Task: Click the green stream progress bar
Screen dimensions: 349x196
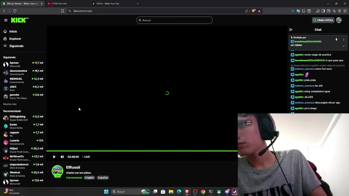Action: click(x=142, y=151)
